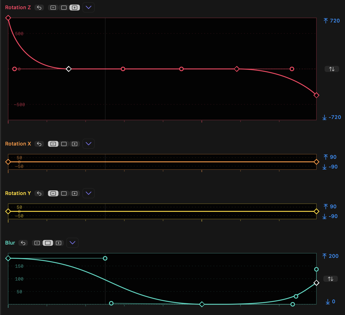Flip Blur range with up-down arrows
The image size is (345, 315).
coord(330,279)
